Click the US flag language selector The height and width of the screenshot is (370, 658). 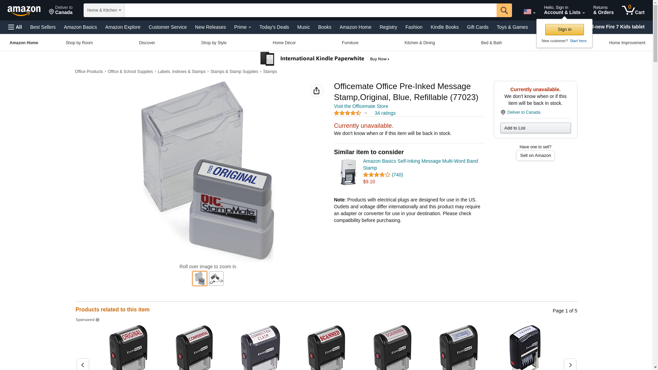click(529, 12)
